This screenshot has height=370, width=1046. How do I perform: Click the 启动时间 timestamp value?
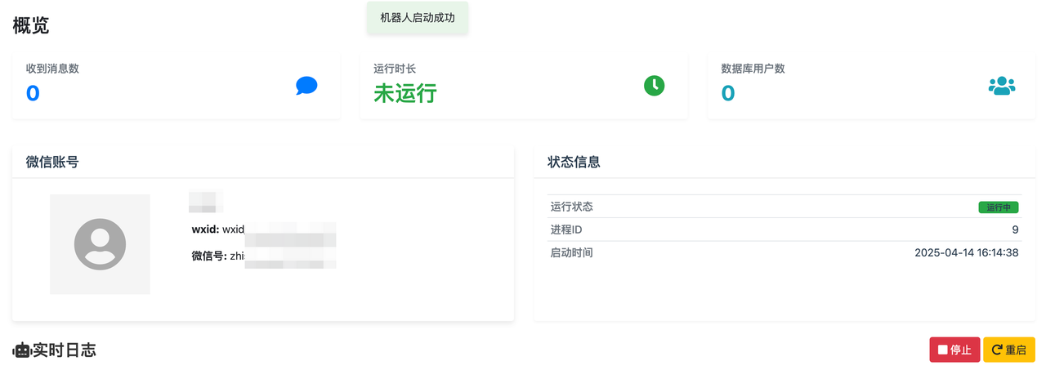(966, 253)
